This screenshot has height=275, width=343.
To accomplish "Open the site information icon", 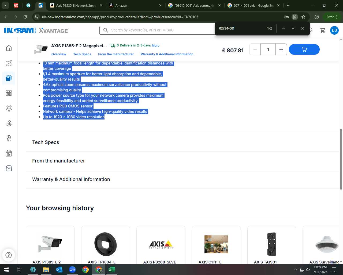I will coord(37,17).
